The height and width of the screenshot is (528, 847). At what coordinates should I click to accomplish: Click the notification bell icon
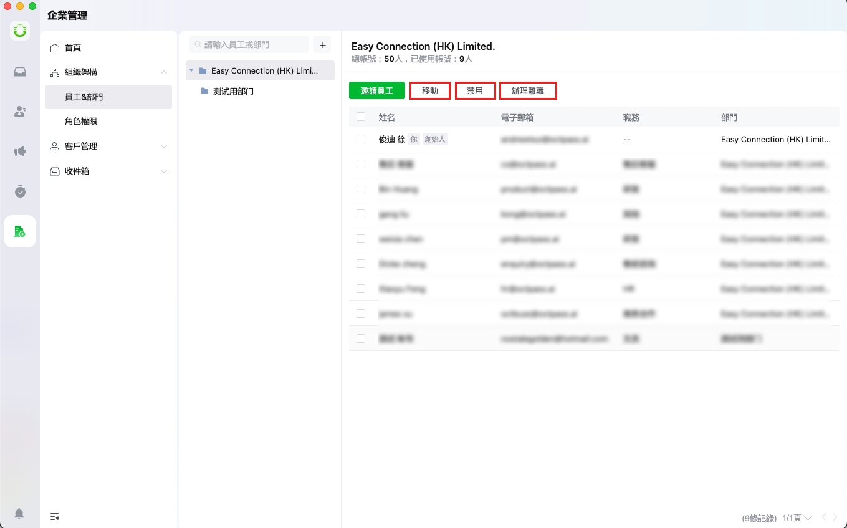tap(19, 514)
